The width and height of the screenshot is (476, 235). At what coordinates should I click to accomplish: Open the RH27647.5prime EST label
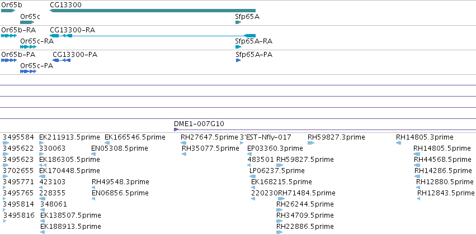[x=209, y=137]
